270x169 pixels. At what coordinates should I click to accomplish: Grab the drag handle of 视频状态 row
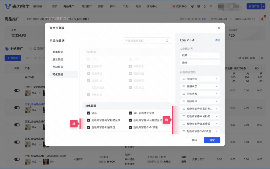183,86
